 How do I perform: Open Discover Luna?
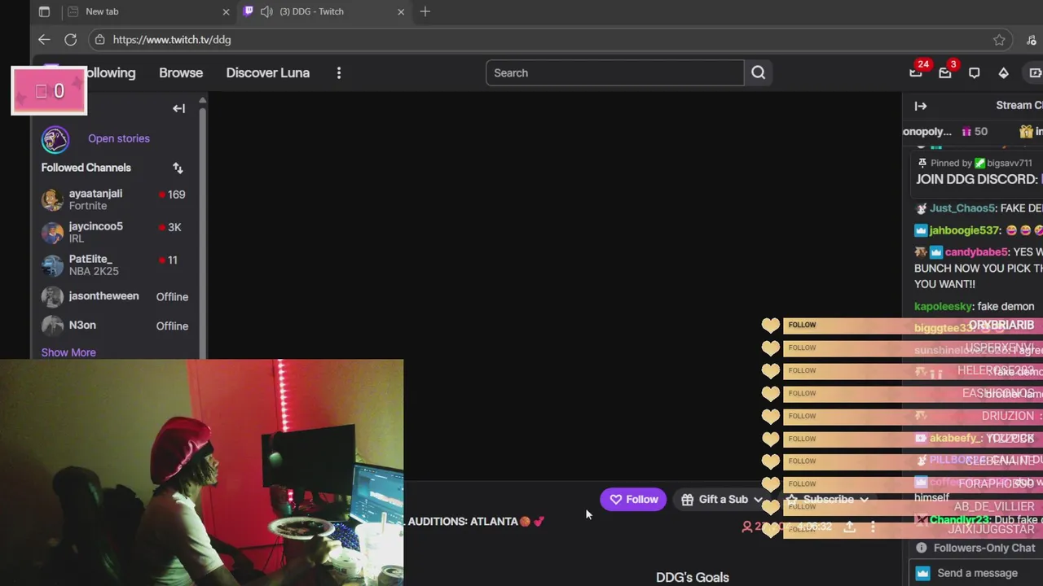pos(268,72)
